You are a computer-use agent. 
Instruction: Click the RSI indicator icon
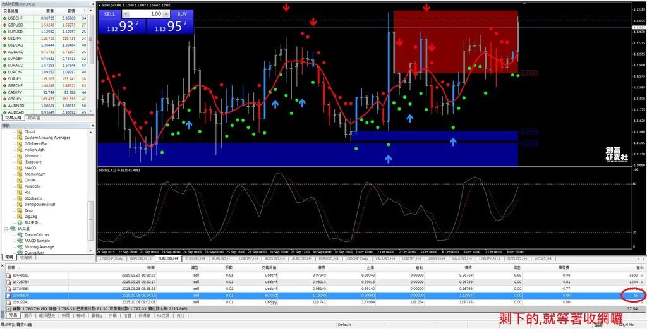20,192
